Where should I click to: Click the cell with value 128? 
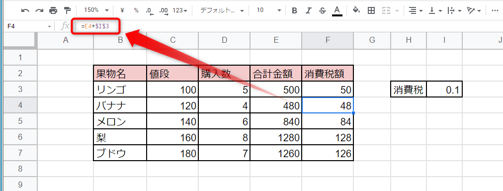point(328,137)
